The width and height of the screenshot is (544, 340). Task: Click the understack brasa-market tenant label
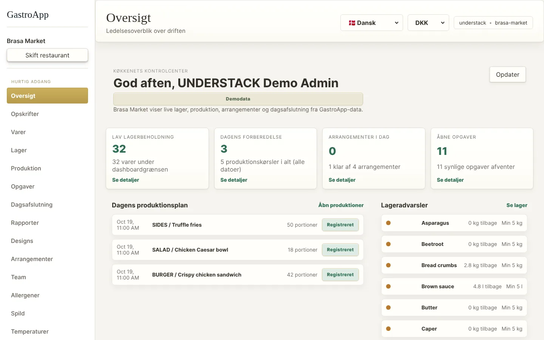tap(493, 23)
